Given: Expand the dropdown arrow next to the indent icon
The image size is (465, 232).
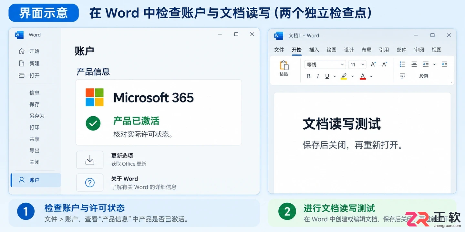Looking at the screenshot, I should 434,64.
